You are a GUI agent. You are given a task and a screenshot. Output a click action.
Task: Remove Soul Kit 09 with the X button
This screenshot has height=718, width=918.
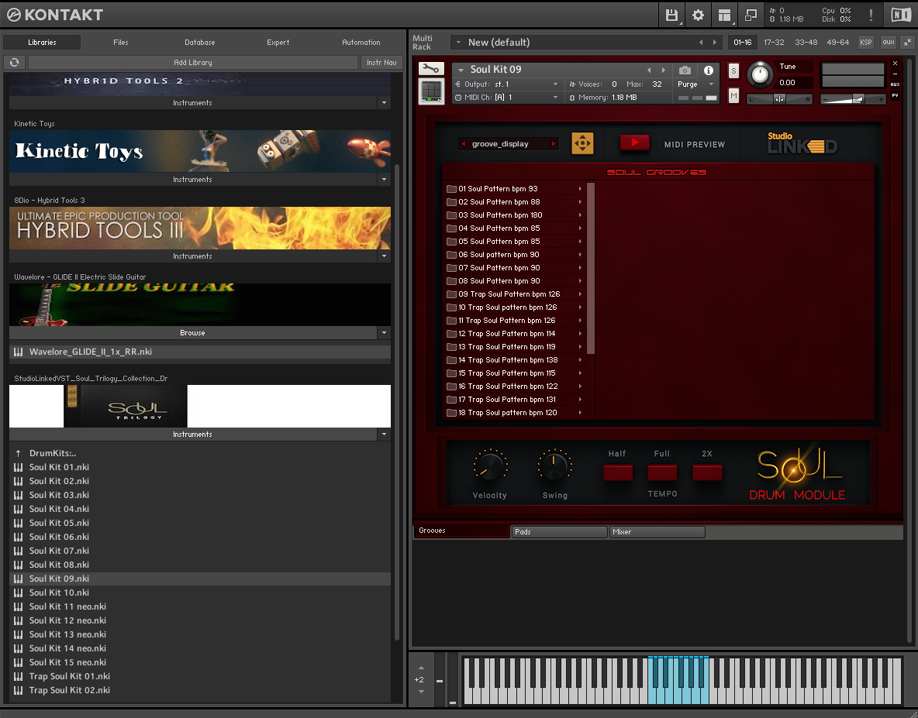(896, 64)
